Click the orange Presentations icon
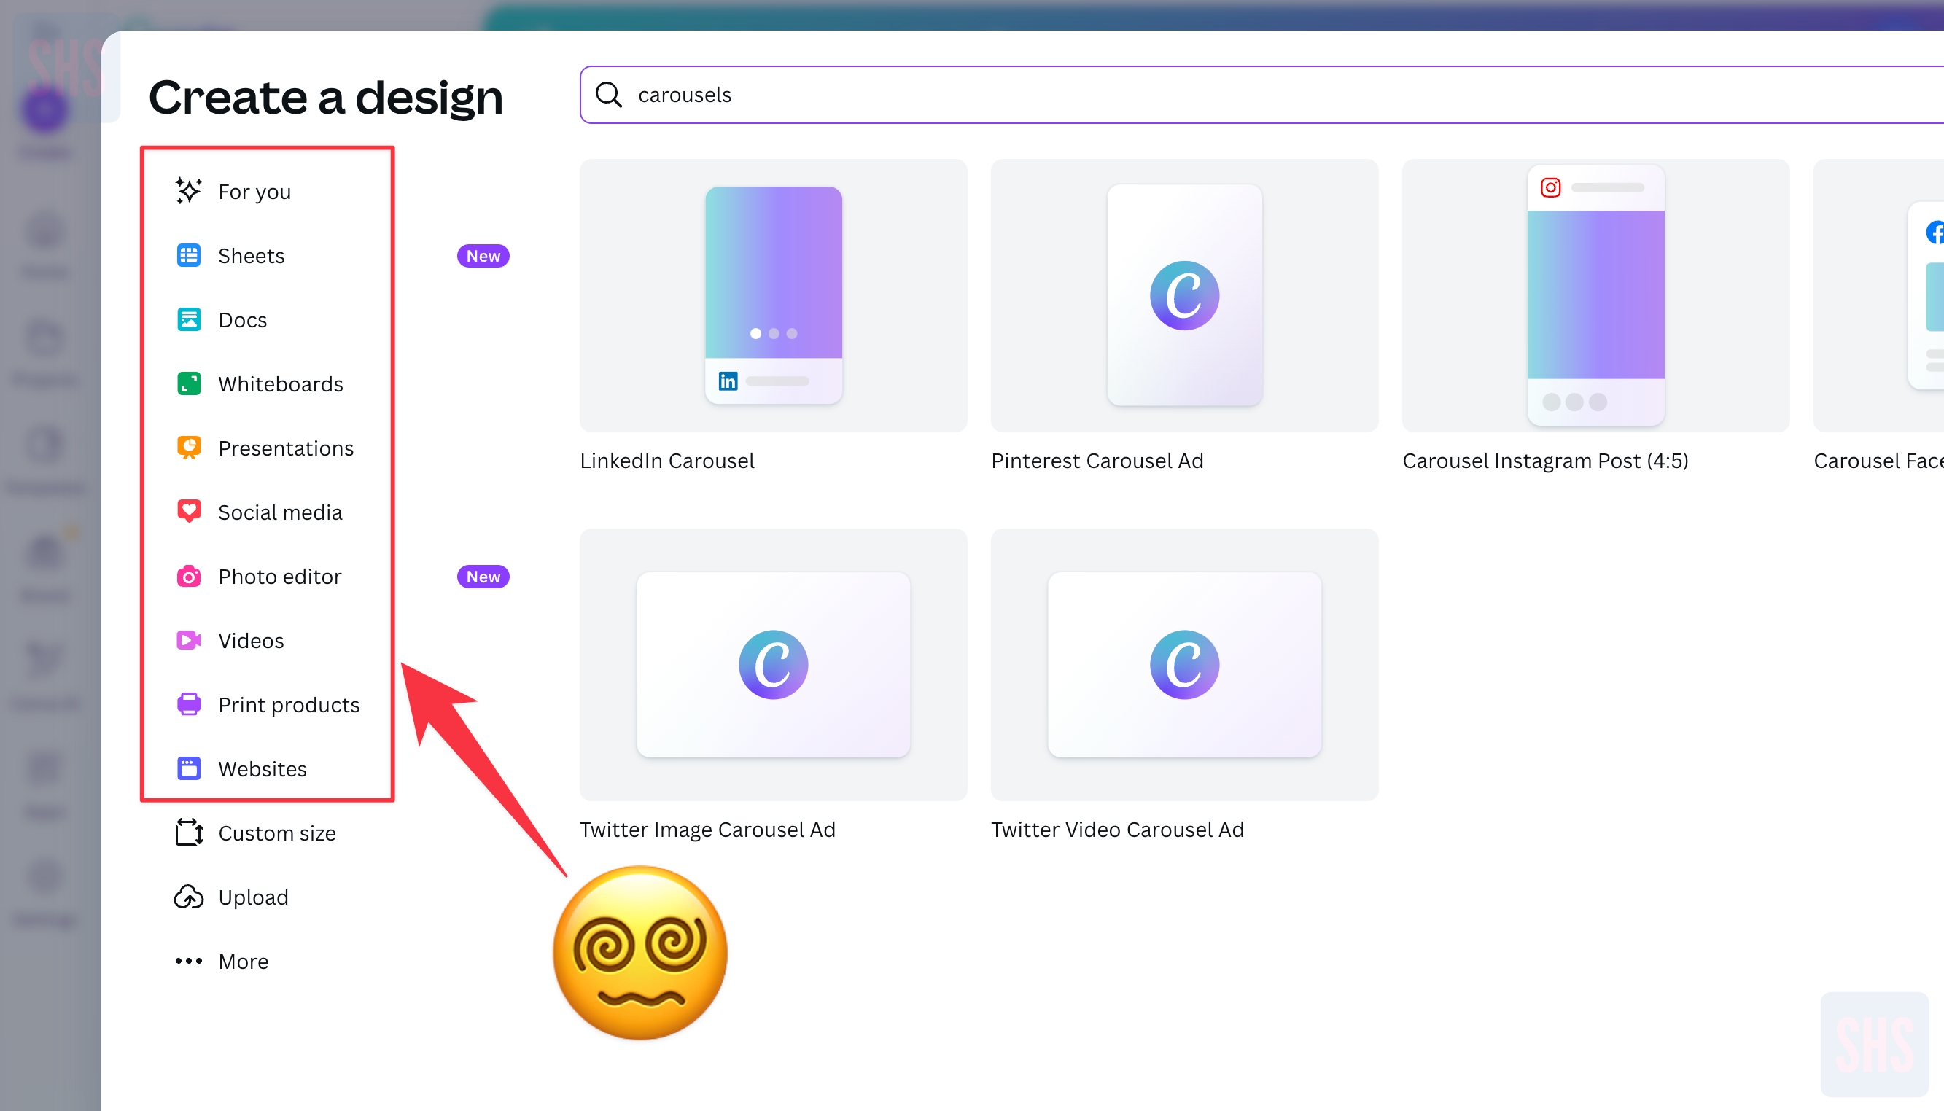 point(189,448)
